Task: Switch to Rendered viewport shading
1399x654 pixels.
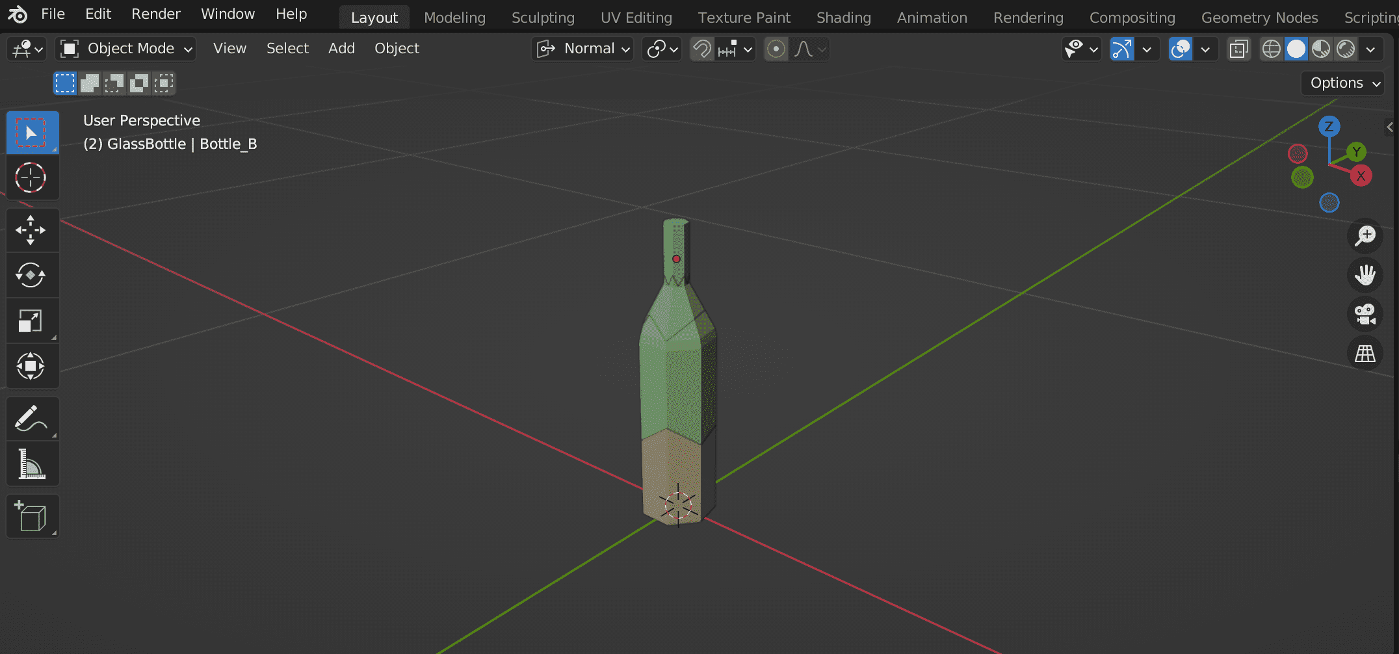Action: (x=1346, y=49)
